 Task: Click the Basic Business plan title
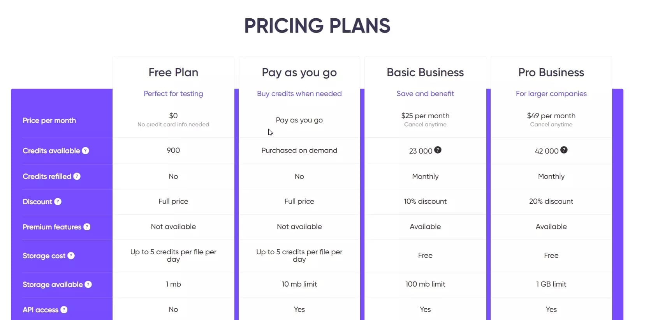(x=425, y=72)
